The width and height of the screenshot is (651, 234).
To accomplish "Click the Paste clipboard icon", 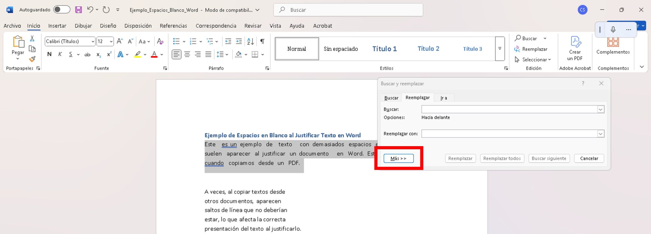I will [18, 42].
